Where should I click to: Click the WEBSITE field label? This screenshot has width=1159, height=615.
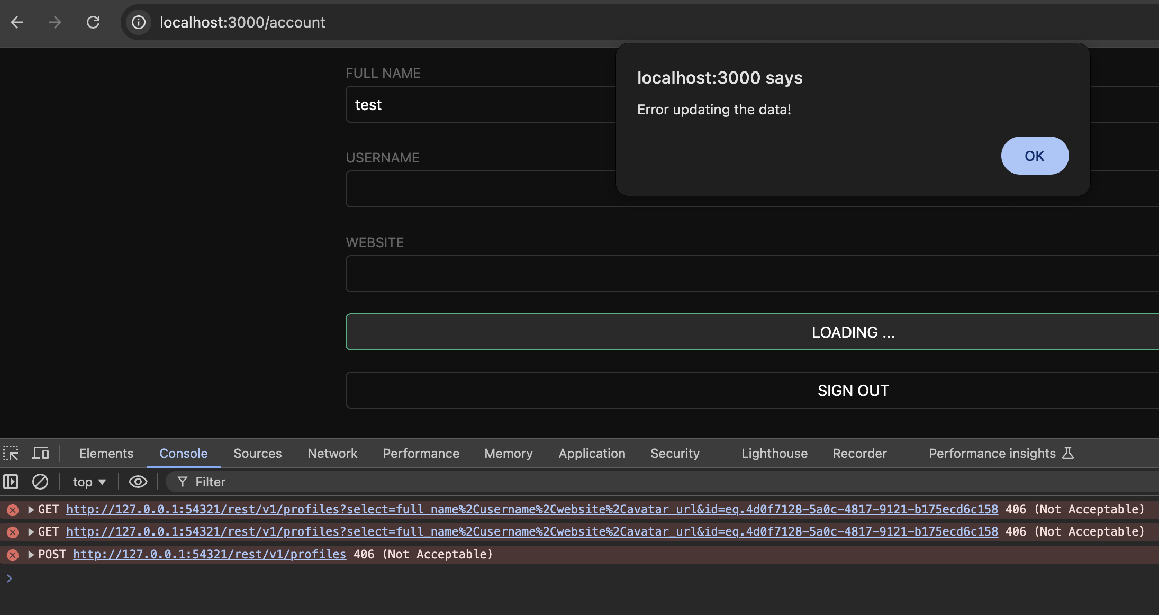pos(375,242)
